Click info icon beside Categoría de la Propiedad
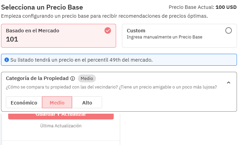This screenshot has width=239, height=145. coord(72,78)
